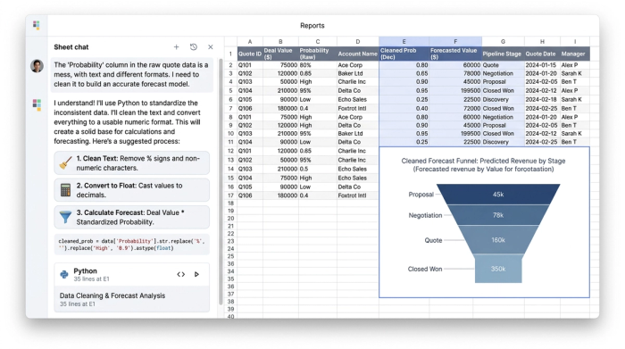Click the 'Baker Ltd' cell in row 3
The width and height of the screenshot is (625, 349).
(x=358, y=73)
